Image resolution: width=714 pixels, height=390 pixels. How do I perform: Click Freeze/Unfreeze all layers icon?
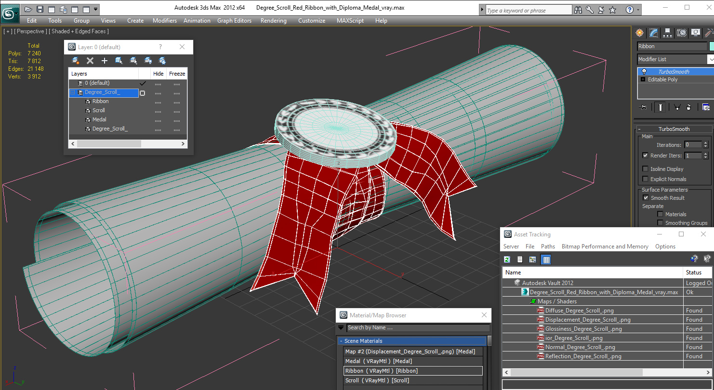pos(162,61)
